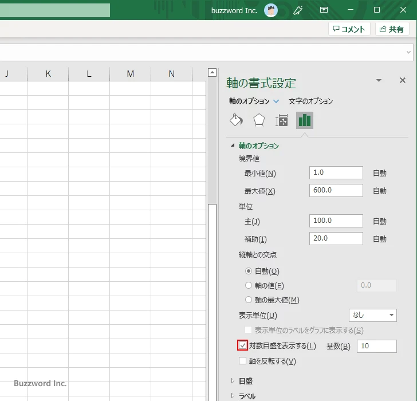
Task: Click the 最大値 input field showing 600.0
Action: tap(336, 191)
